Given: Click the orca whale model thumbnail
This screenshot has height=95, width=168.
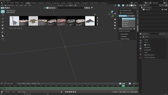Looking at the screenshot, I should (x=90, y=21).
